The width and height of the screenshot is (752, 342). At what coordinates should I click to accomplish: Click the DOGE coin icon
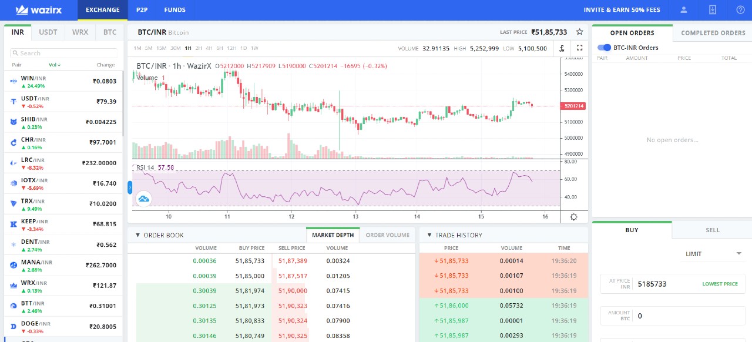pyautogui.click(x=14, y=326)
